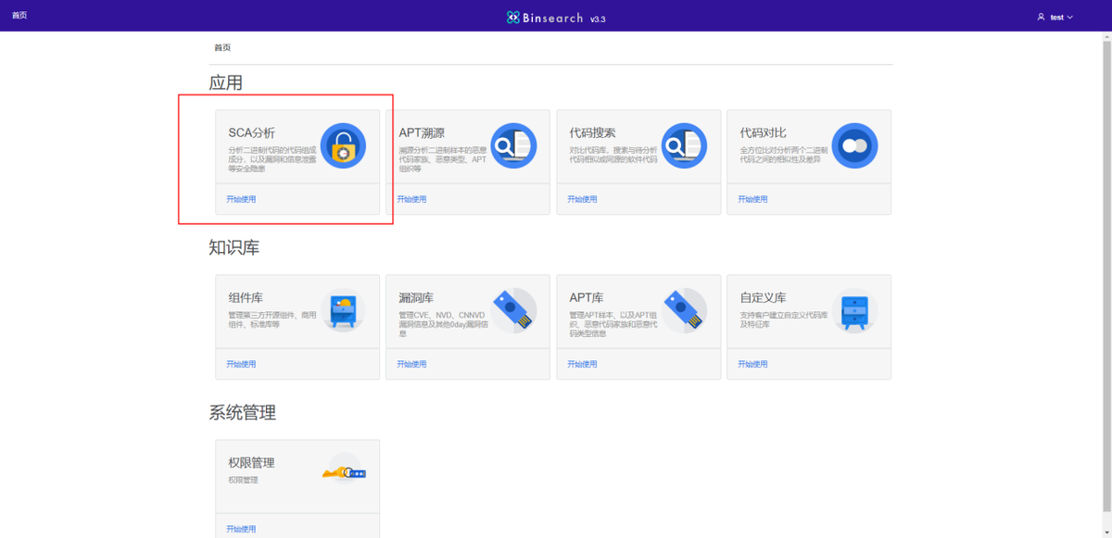The height and width of the screenshot is (538, 1112).
Task: Click the 代码对比 comparison icon
Action: 854,145
